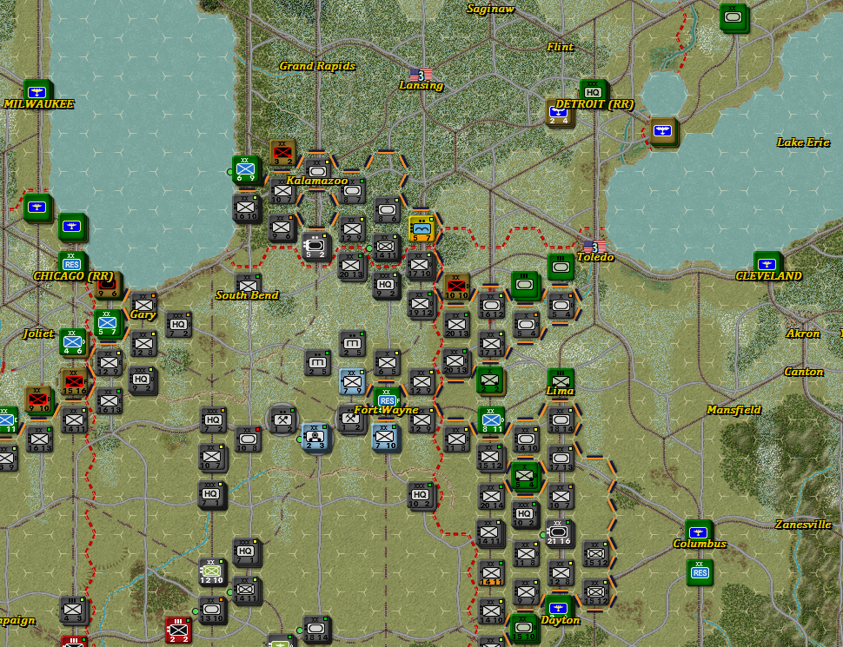Click the Joliet city label
Image resolution: width=843 pixels, height=647 pixels.
point(38,333)
